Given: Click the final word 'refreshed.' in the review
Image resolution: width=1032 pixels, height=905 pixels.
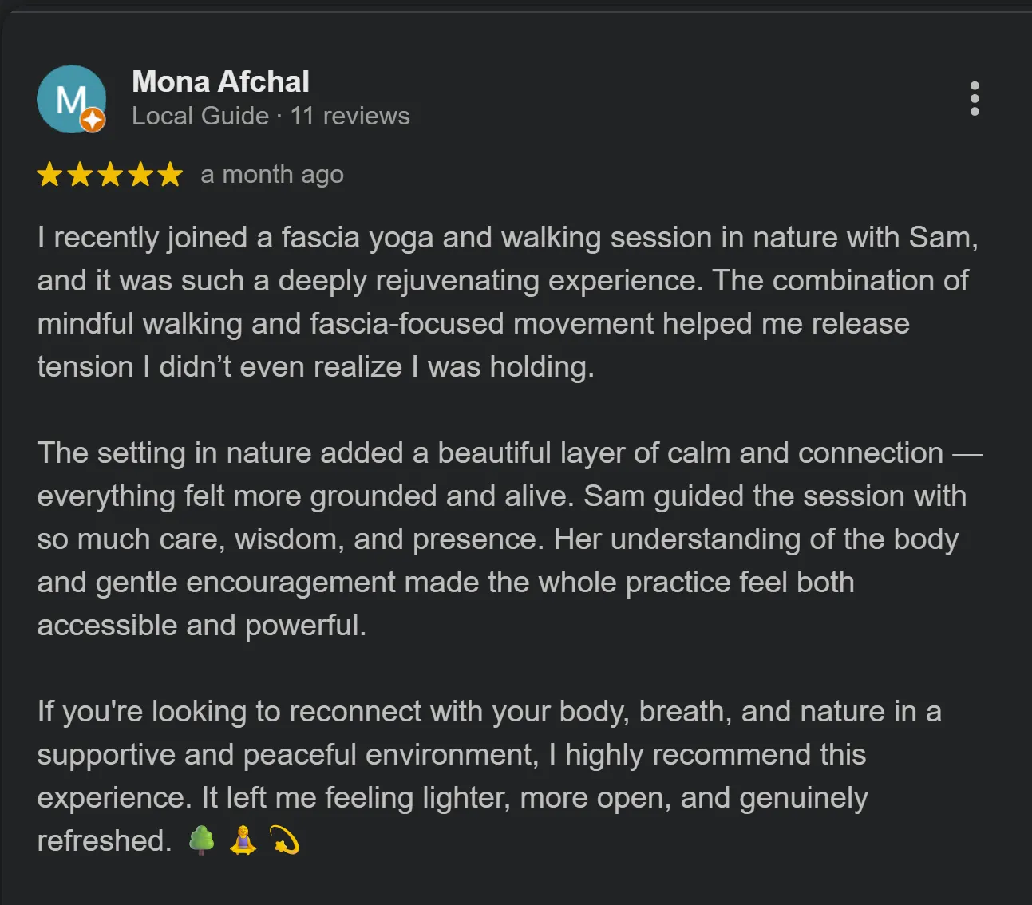Looking at the screenshot, I should point(104,840).
